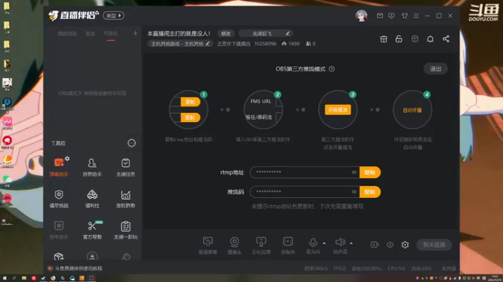Reveal the hidden 推流码 with eye icon
Screen dimensions: 503x282
click(x=354, y=192)
